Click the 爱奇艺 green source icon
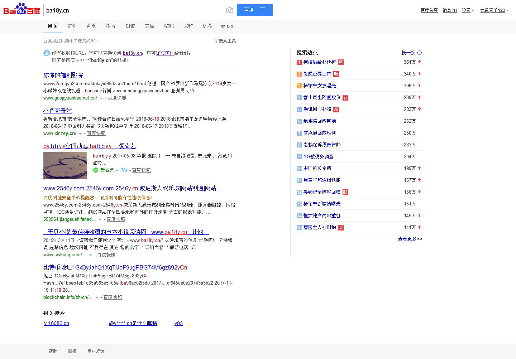Screen dimensions: 516x359 point(96,170)
